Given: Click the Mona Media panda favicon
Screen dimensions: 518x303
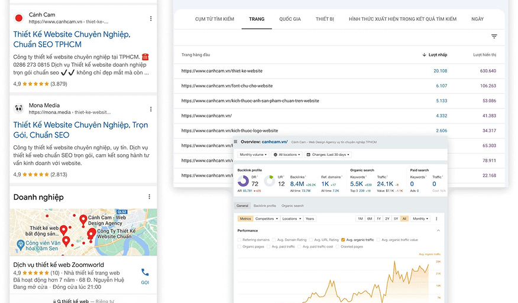Looking at the screenshot, I should [x=19, y=109].
